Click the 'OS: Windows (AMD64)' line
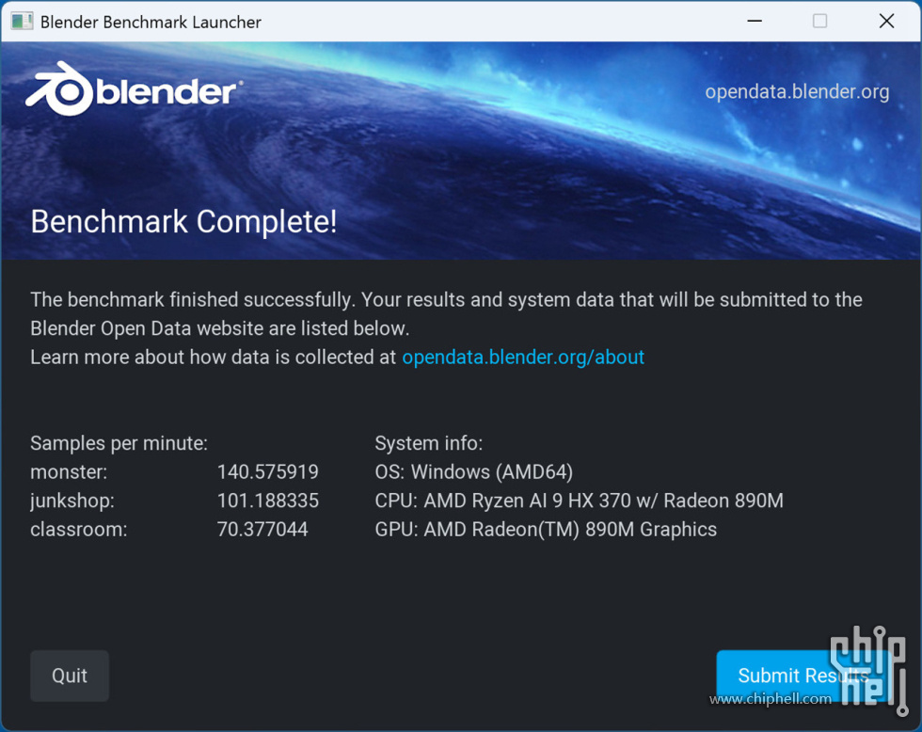Image resolution: width=922 pixels, height=732 pixels. (x=474, y=471)
